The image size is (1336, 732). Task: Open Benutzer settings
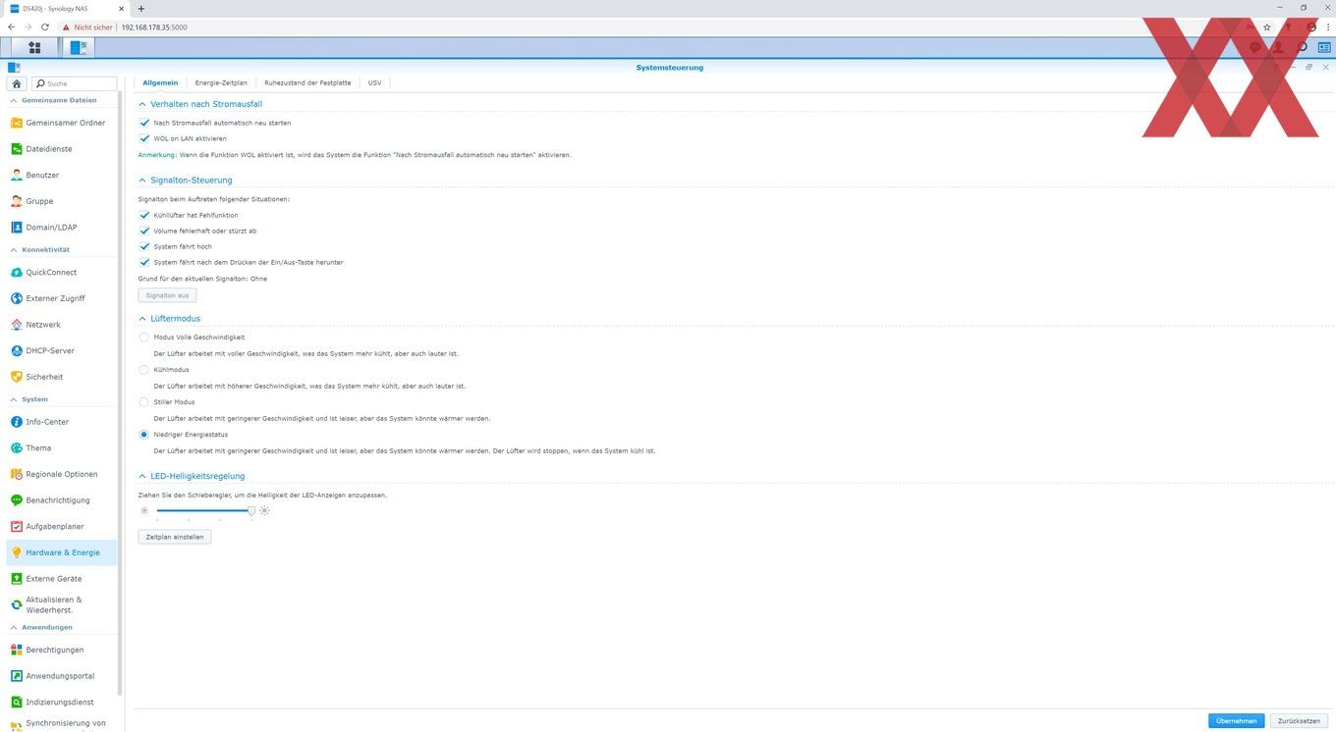[x=61, y=175]
